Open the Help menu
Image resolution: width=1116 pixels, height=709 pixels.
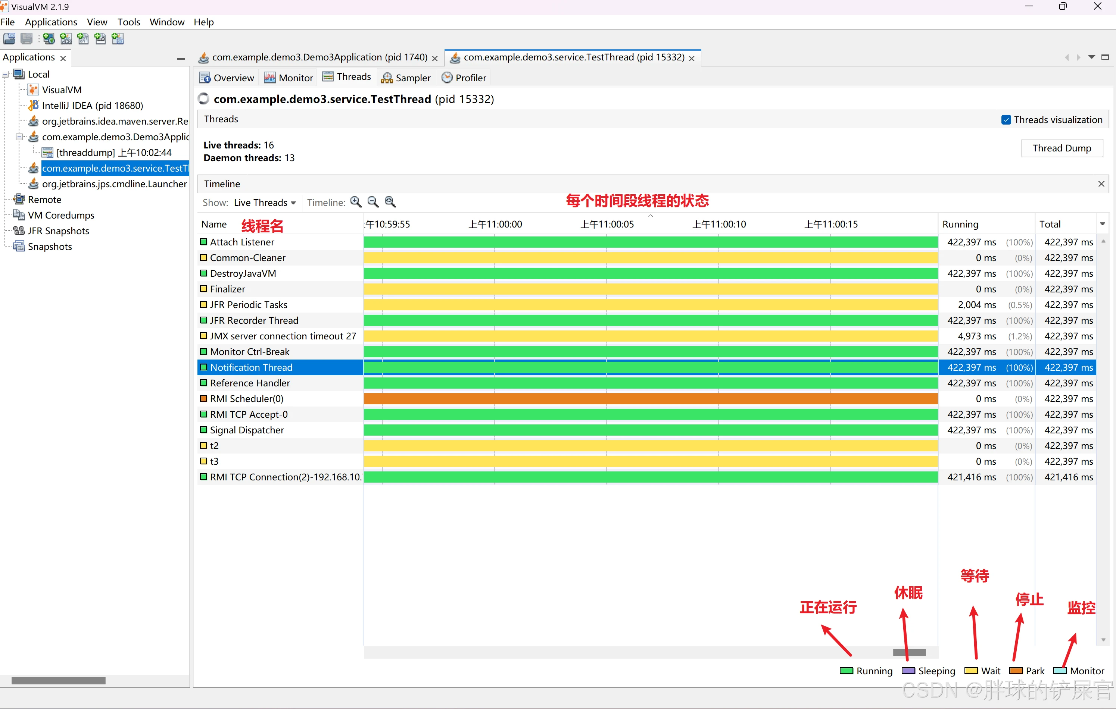click(203, 22)
